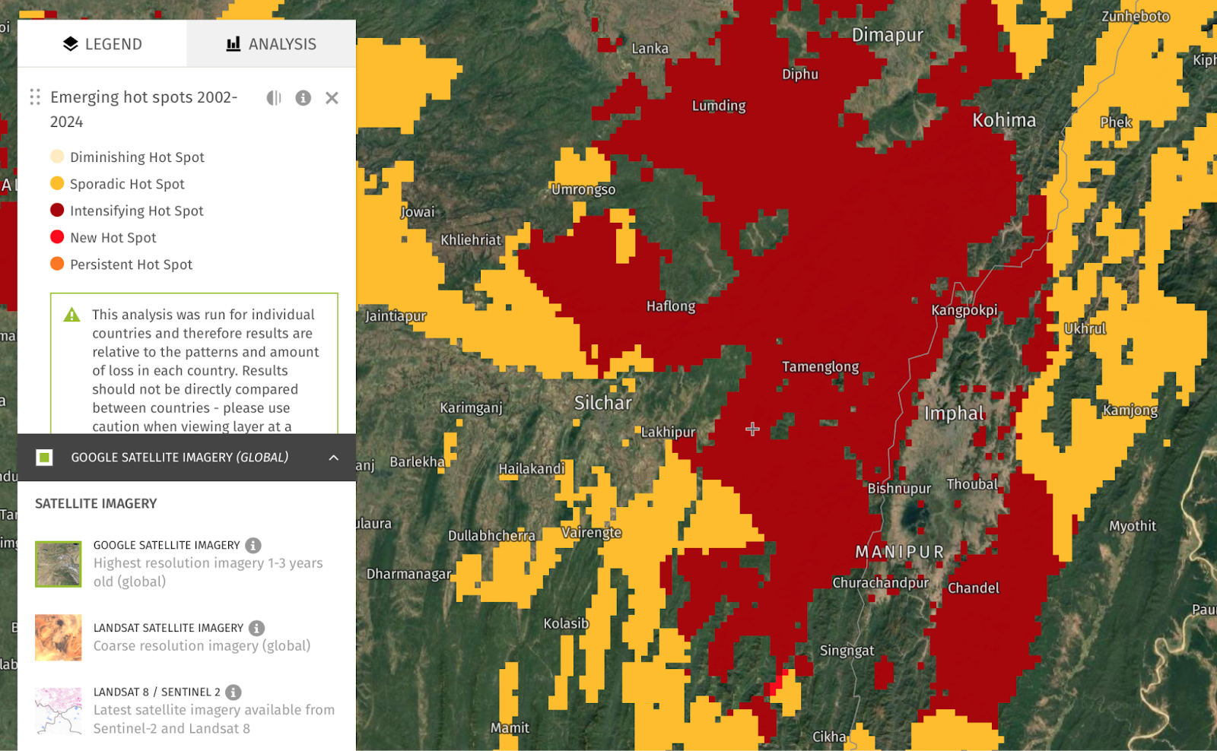The width and height of the screenshot is (1217, 751).
Task: Switch to the Legend tab
Action: (x=102, y=44)
